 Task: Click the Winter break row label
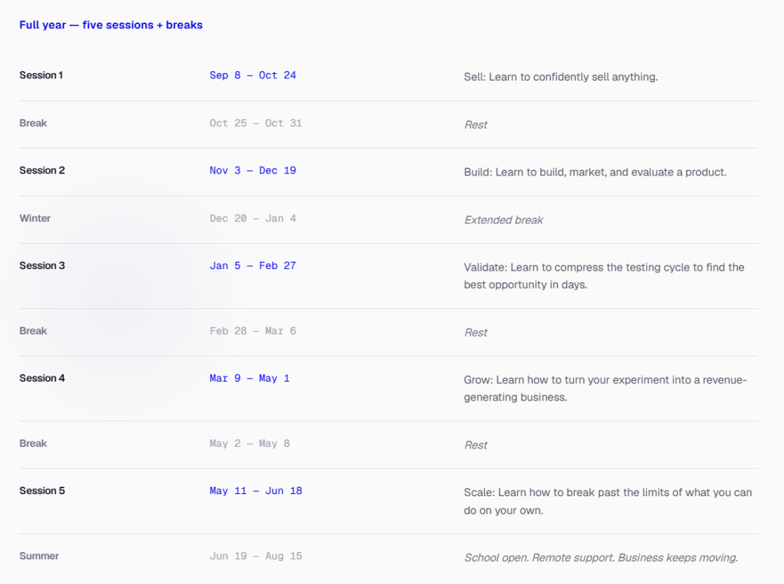click(x=35, y=218)
